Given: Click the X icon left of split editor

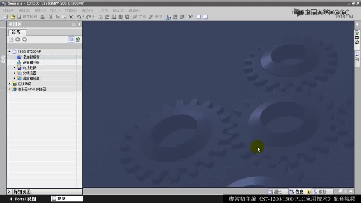Looking at the screenshot, I should pos(190,17).
